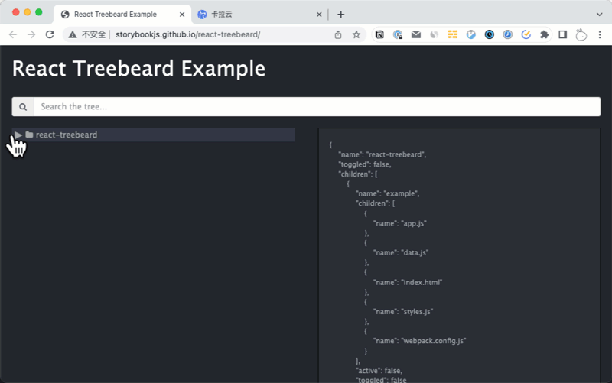Reload the current page

pyautogui.click(x=50, y=34)
